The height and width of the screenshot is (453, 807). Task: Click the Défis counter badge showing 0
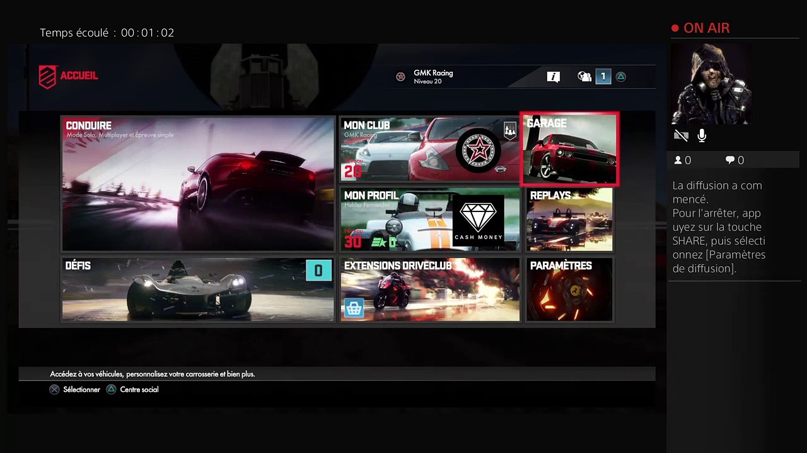pyautogui.click(x=318, y=271)
